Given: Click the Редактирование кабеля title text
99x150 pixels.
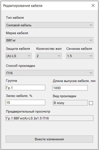Looking at the screenshot, I should coord(23,6).
